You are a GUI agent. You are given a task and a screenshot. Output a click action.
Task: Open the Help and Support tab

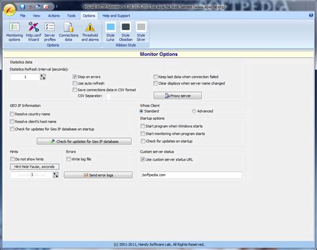point(116,16)
